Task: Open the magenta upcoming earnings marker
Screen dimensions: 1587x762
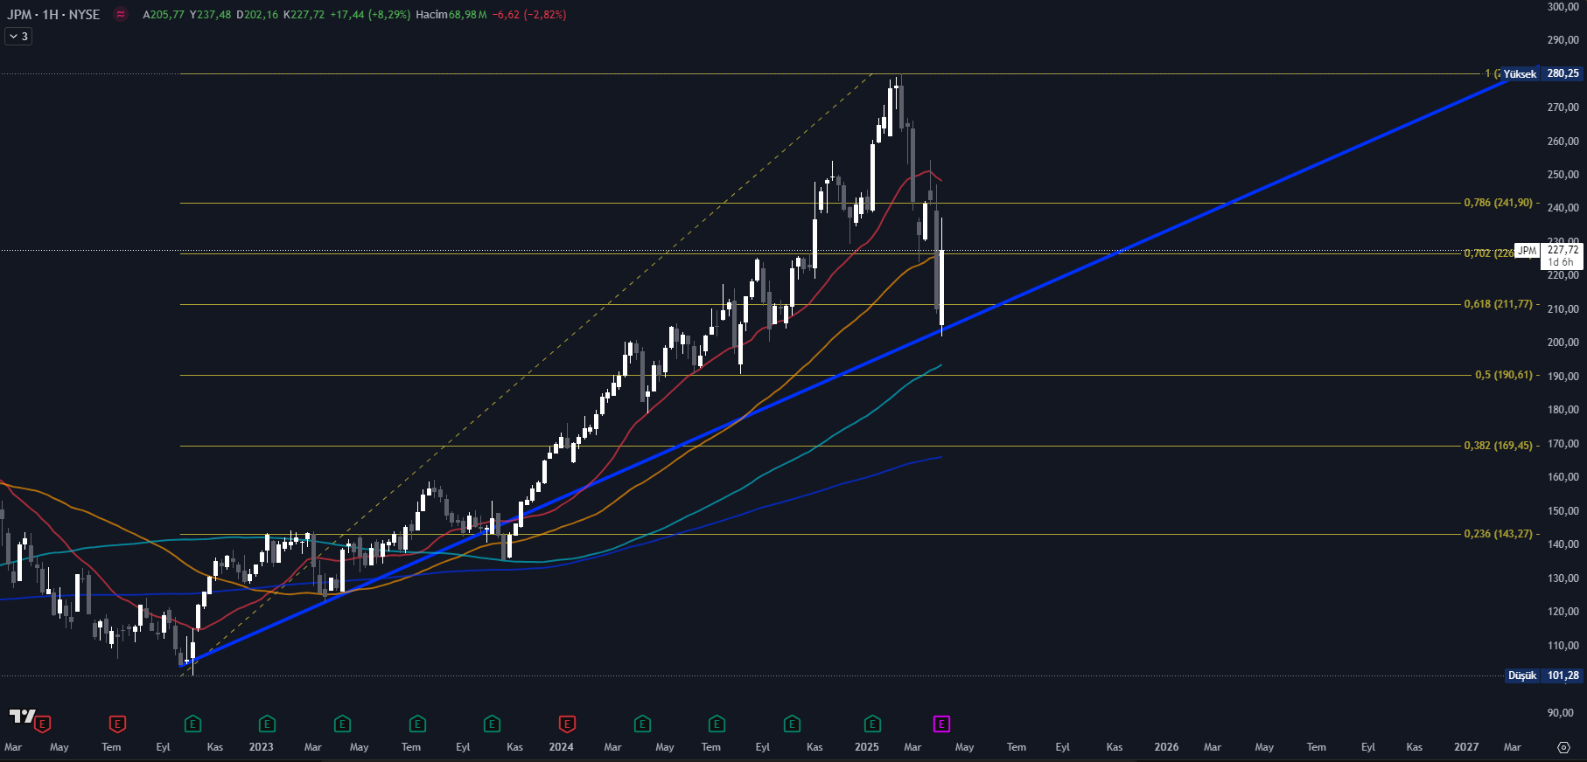Action: (941, 724)
